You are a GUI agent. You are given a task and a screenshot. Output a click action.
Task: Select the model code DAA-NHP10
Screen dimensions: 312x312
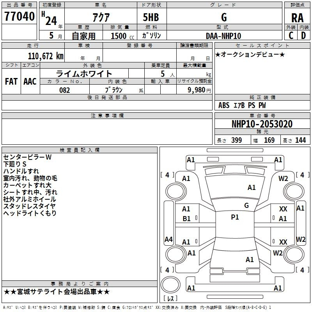(223, 36)
